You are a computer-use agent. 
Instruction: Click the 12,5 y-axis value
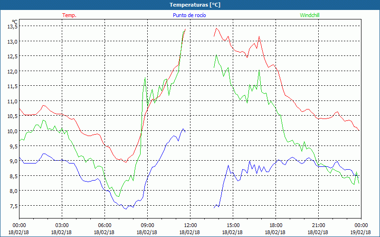(12, 56)
